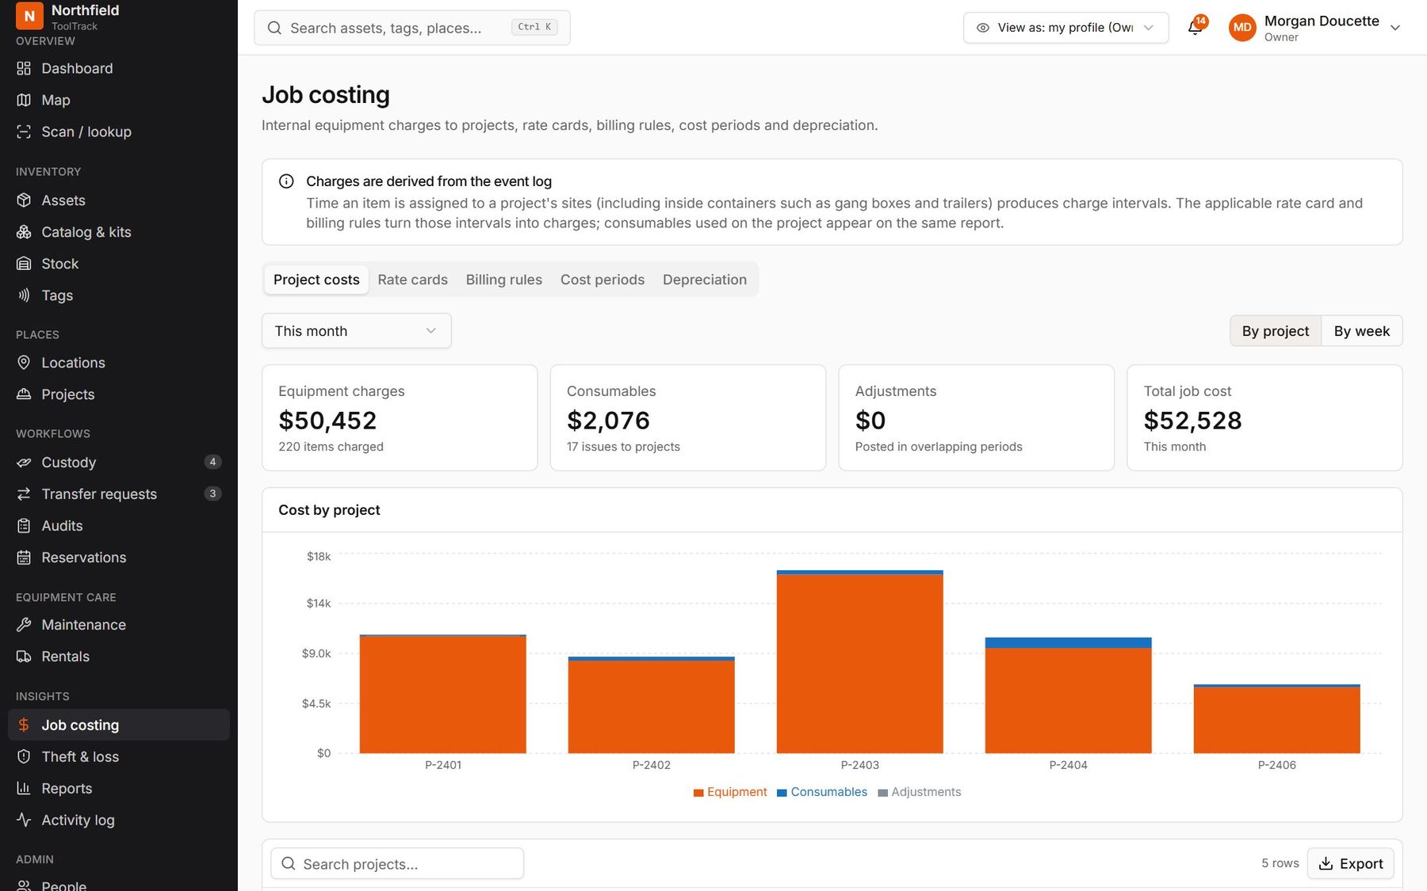1427x891 pixels.
Task: Switch view to By week
Action: pos(1361,331)
